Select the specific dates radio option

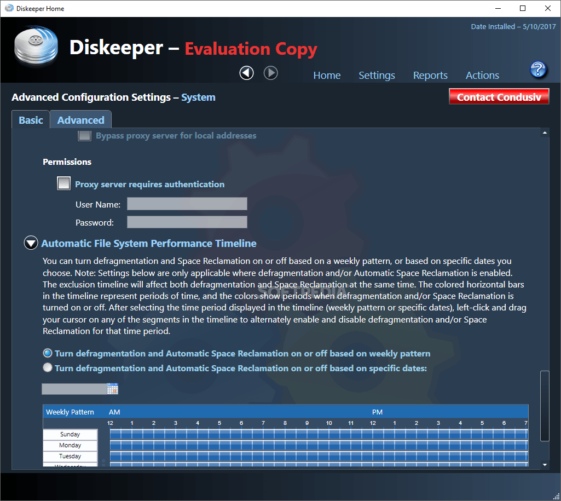click(48, 367)
